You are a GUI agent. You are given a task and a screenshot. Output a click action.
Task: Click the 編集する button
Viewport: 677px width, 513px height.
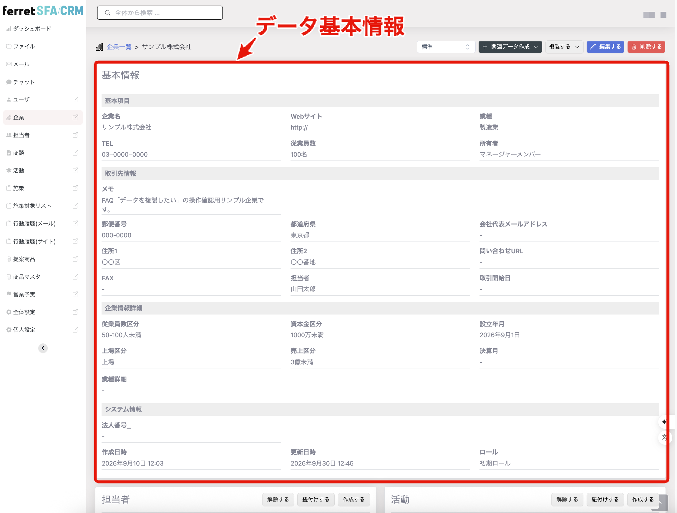tap(605, 47)
